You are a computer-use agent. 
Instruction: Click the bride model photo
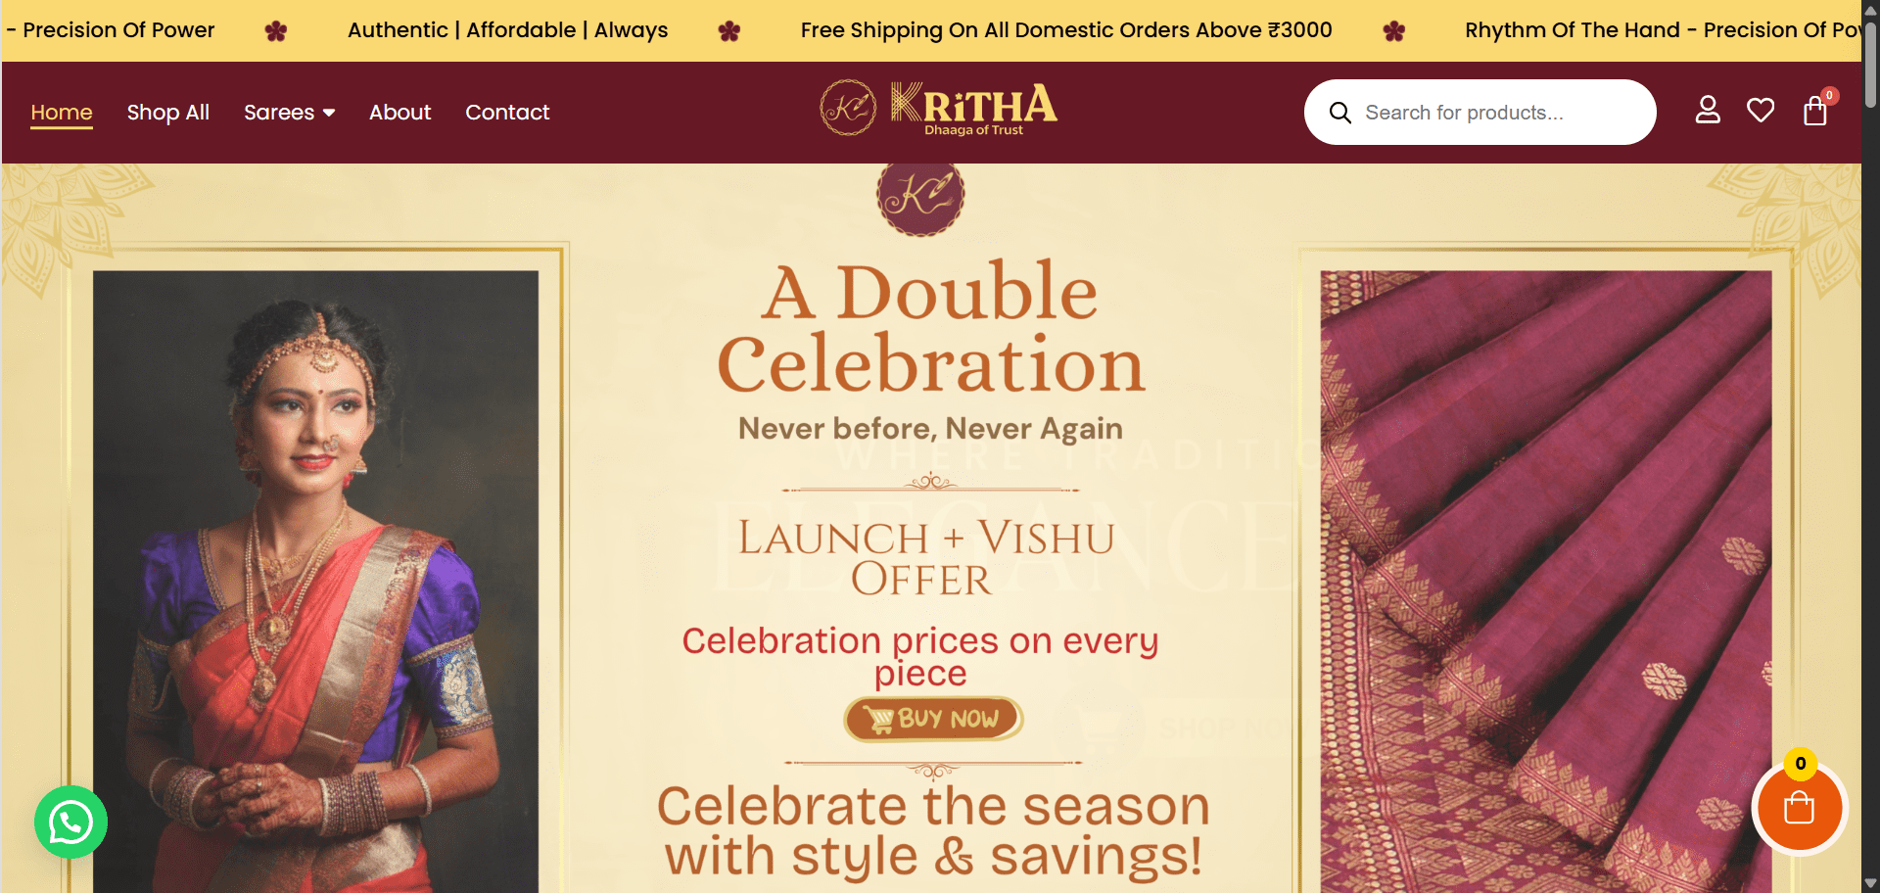(x=315, y=578)
